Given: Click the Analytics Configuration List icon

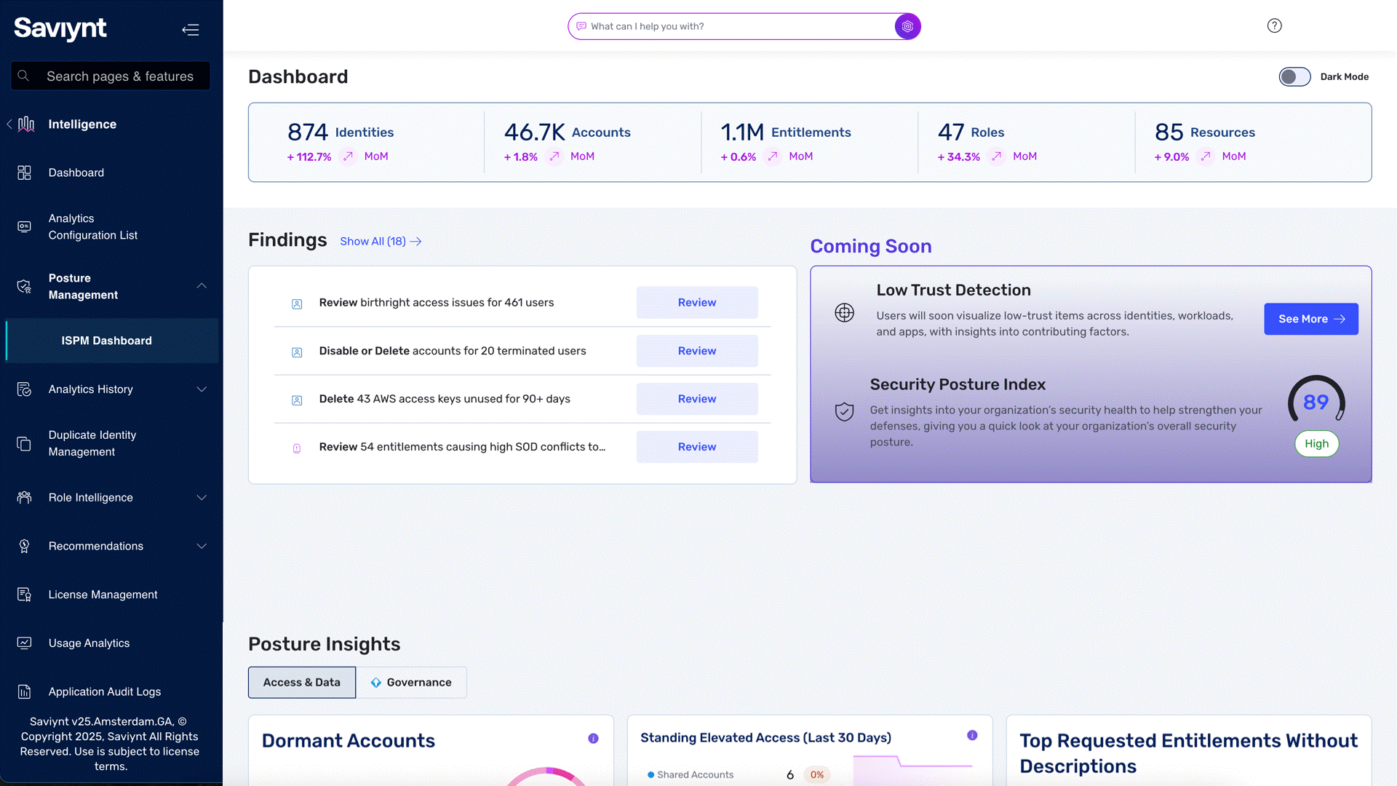Looking at the screenshot, I should coord(24,226).
